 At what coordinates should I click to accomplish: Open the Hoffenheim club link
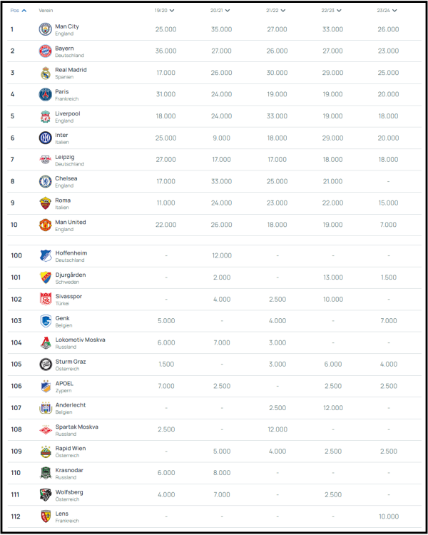click(71, 253)
